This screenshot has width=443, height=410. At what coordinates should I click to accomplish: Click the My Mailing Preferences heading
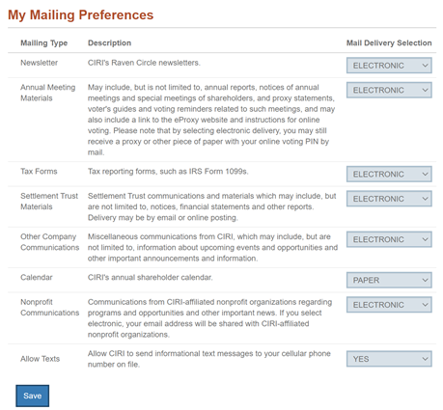80,15
